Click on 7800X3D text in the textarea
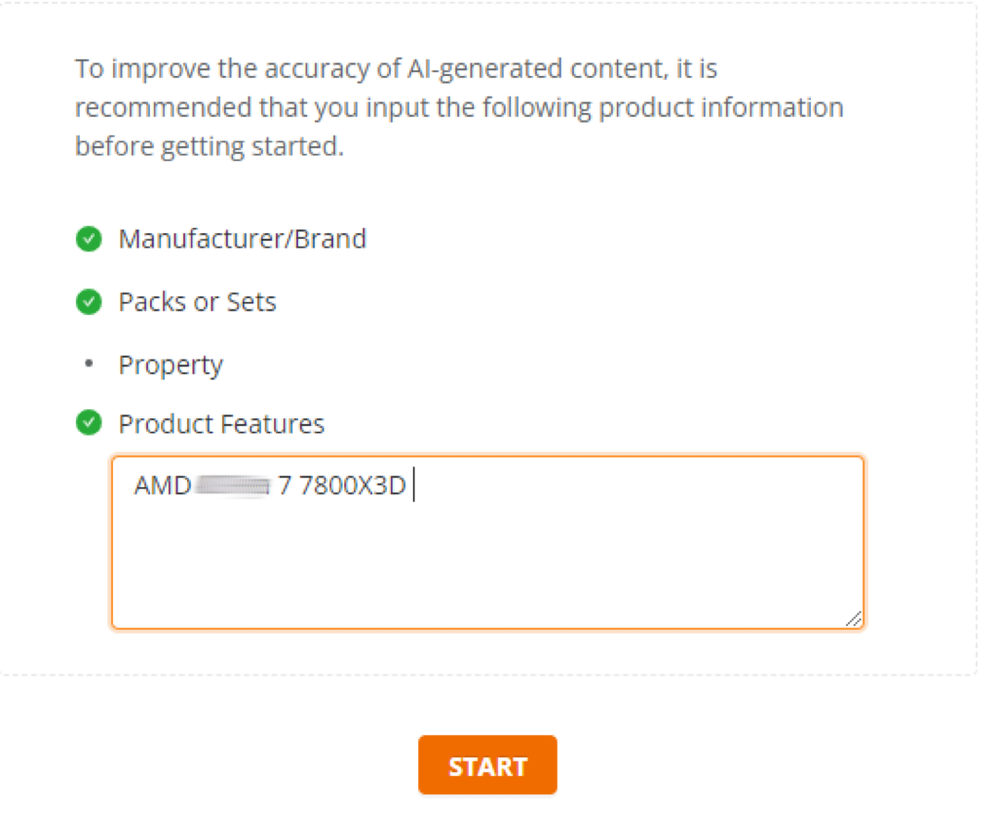This screenshot has height=813, width=998. (x=352, y=485)
